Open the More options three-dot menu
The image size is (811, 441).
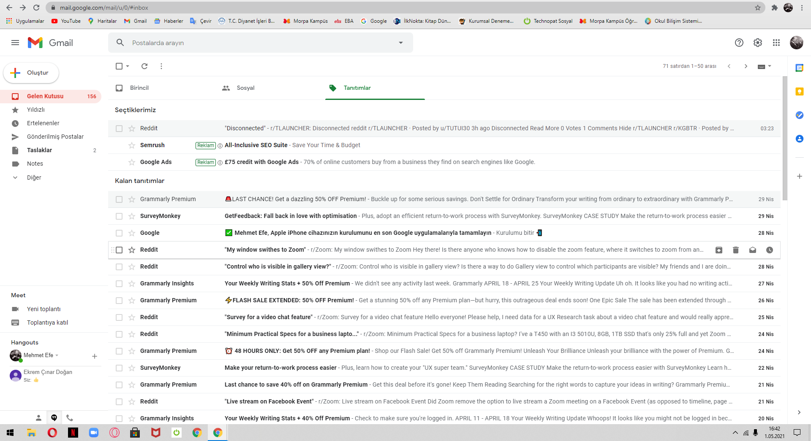click(x=161, y=66)
